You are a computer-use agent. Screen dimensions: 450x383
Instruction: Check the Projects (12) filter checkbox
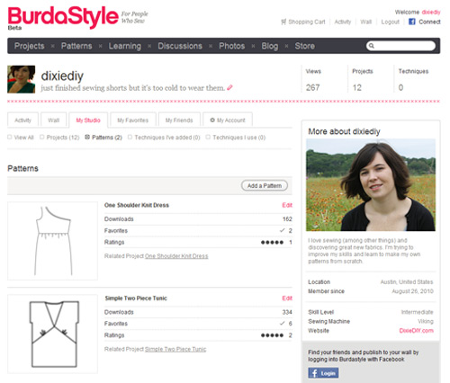click(42, 138)
